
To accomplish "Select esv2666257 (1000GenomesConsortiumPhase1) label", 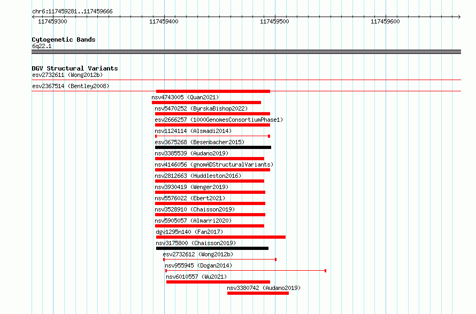I will (x=219, y=120).
